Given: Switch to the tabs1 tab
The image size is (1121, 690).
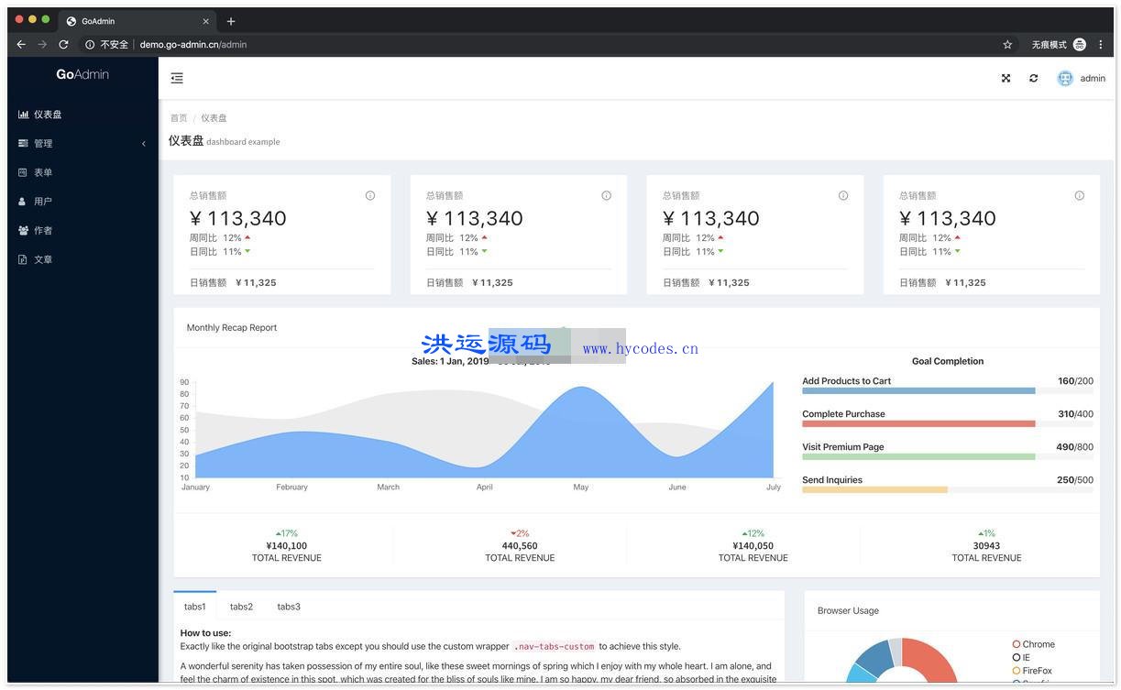Looking at the screenshot, I should click(195, 607).
